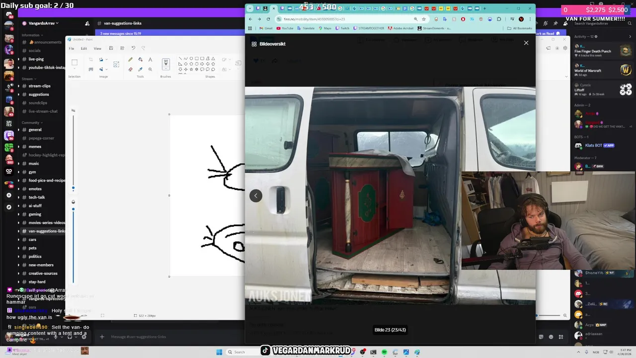Viewport: 636px width, 358px height.
Task: Open the File menu in Paint
Action: tap(72, 48)
